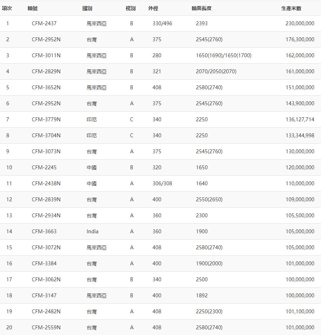Select roll number CFM-3011N
Image resolution: width=321 pixels, height=335 pixels.
46,55
